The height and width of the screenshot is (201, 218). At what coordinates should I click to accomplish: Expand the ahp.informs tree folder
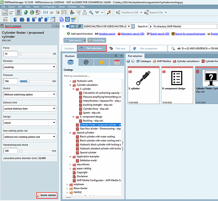click(70, 165)
